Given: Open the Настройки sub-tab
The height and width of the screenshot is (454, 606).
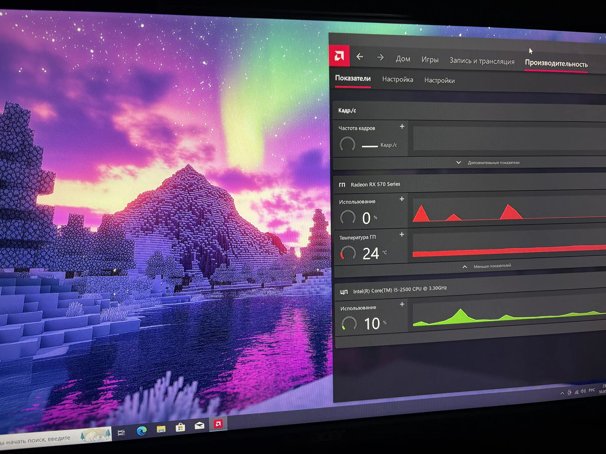Looking at the screenshot, I should click(439, 81).
